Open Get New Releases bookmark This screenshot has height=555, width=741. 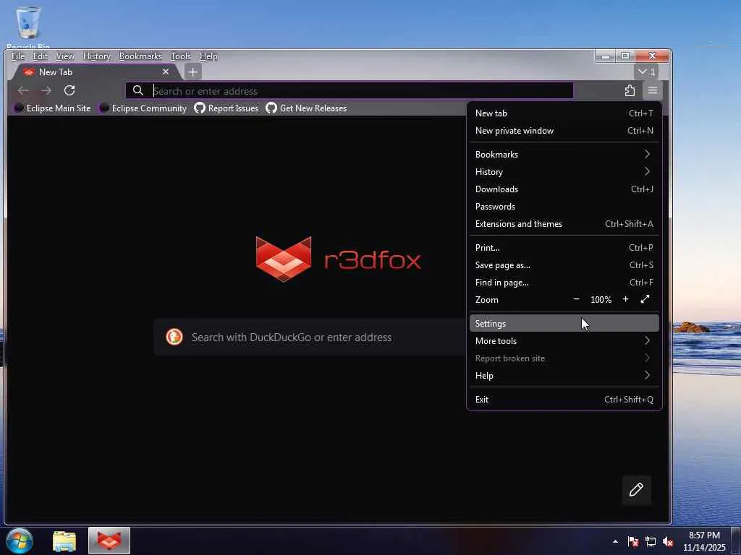click(306, 108)
